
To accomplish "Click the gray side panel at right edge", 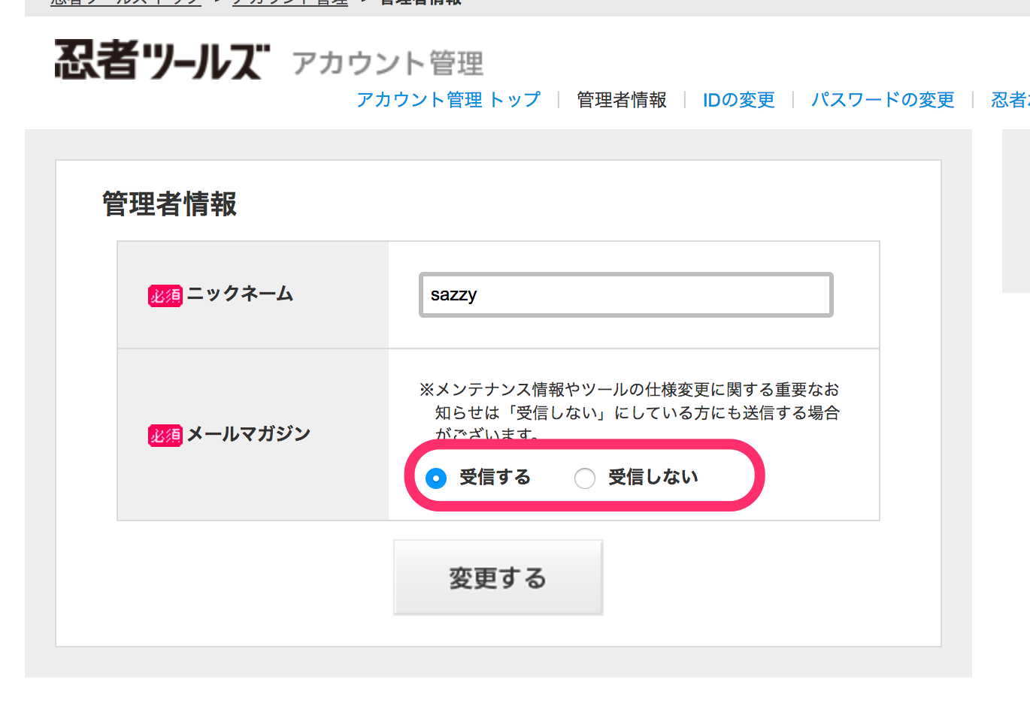I will pos(1016,210).
